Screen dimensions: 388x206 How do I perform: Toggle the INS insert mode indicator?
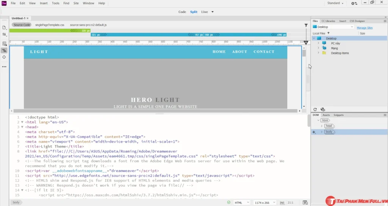[x=282, y=203]
